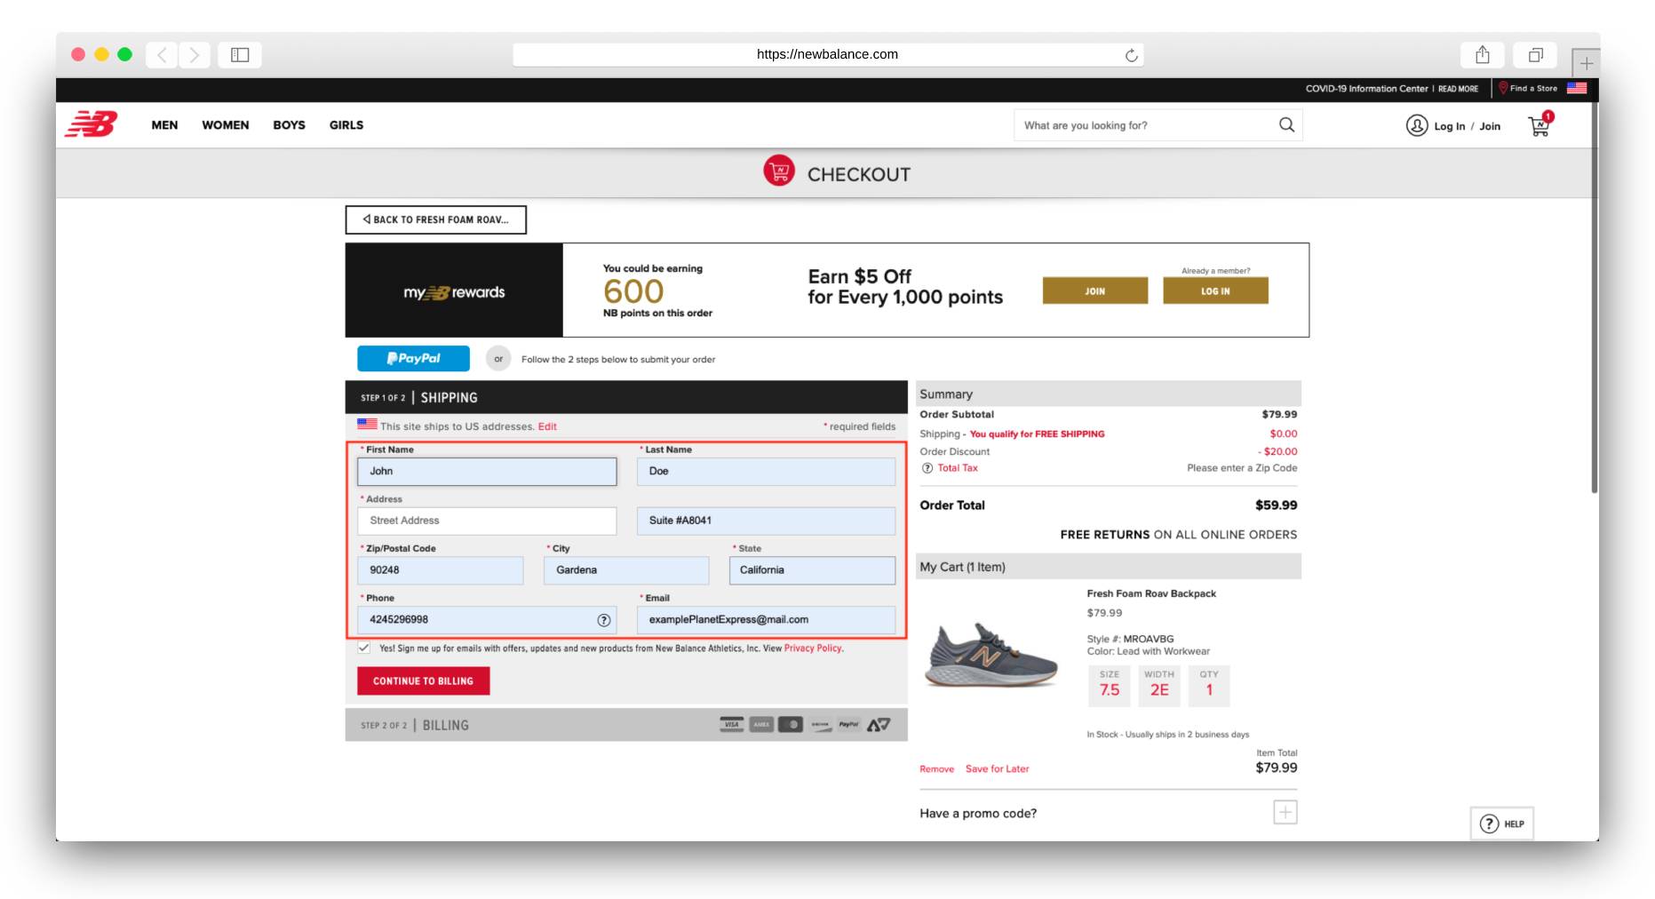Click the Last Name field

pyautogui.click(x=766, y=472)
